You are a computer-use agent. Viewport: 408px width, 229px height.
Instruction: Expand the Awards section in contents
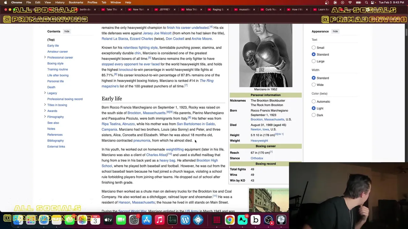[45, 111]
